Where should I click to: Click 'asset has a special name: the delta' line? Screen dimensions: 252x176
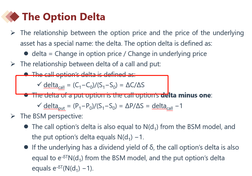click(116, 43)
